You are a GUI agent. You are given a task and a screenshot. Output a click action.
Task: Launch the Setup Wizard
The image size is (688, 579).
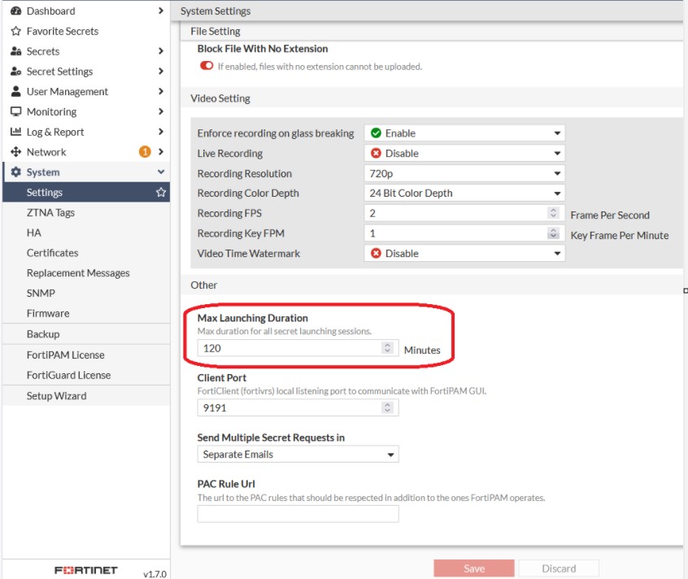[86, 396]
